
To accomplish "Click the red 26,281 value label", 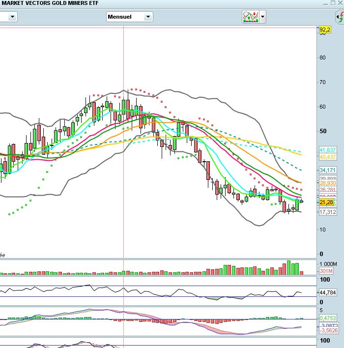I will click(x=328, y=189).
